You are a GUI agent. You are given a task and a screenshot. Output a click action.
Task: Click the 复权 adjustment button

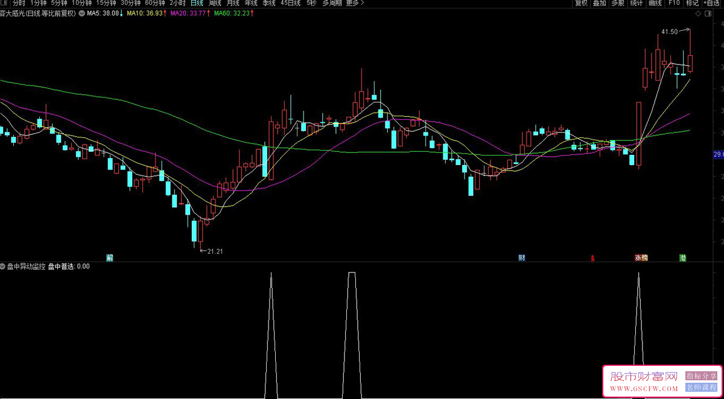click(x=581, y=3)
